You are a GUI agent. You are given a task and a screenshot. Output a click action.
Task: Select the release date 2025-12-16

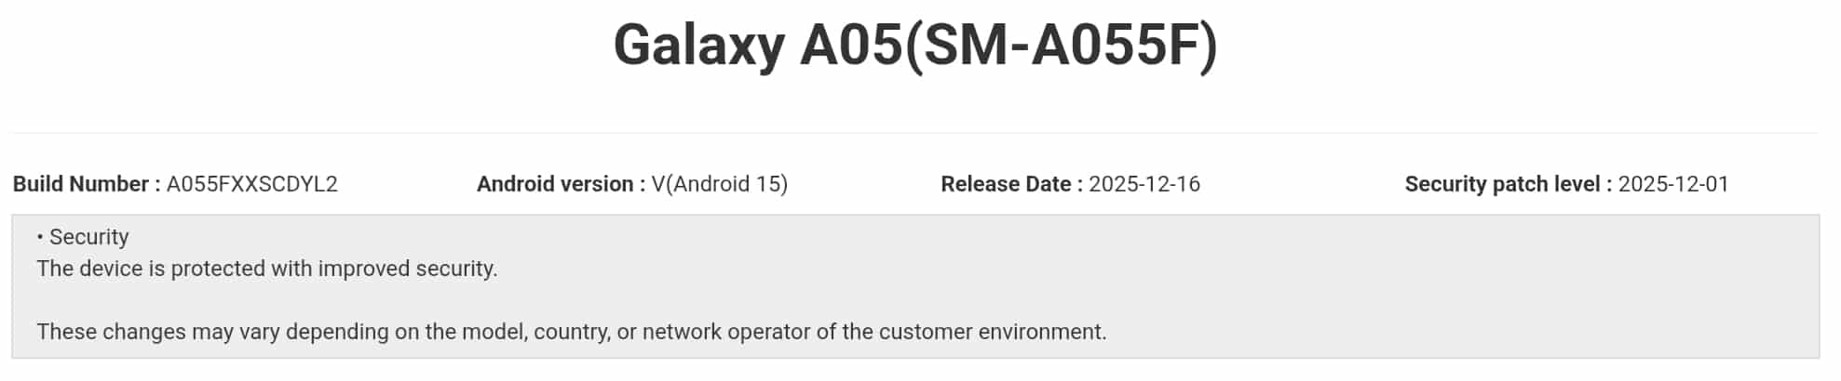coord(1144,184)
